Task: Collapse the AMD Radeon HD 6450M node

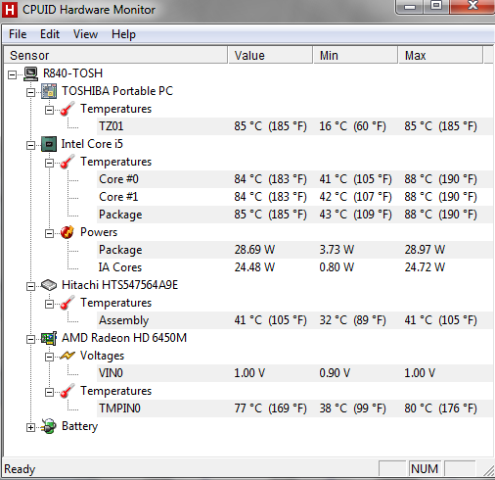Action: pyautogui.click(x=30, y=339)
